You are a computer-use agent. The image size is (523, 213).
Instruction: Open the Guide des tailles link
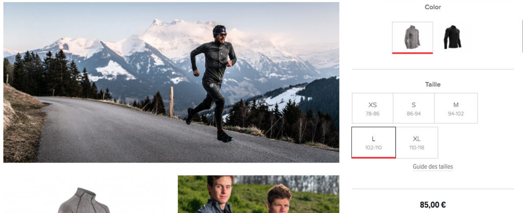[x=433, y=167]
